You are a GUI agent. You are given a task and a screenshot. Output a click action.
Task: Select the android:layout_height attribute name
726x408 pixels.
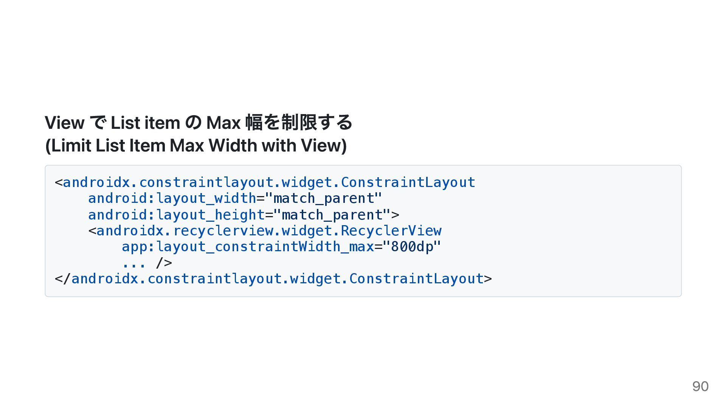(176, 215)
